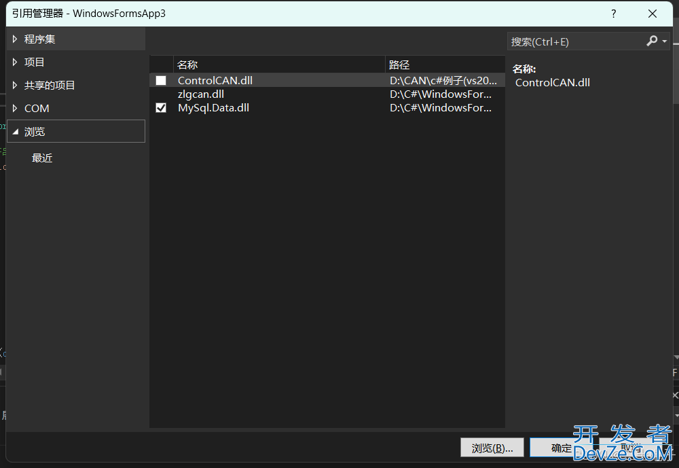Close the Reference Manager dialog
The image size is (679, 468).
(x=653, y=14)
